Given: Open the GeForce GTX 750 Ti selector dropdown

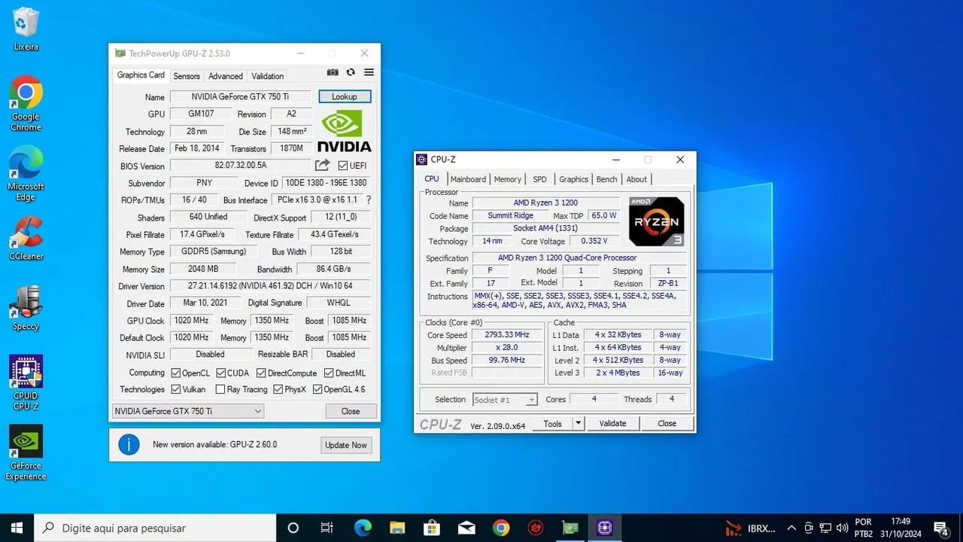Looking at the screenshot, I should pos(187,411).
